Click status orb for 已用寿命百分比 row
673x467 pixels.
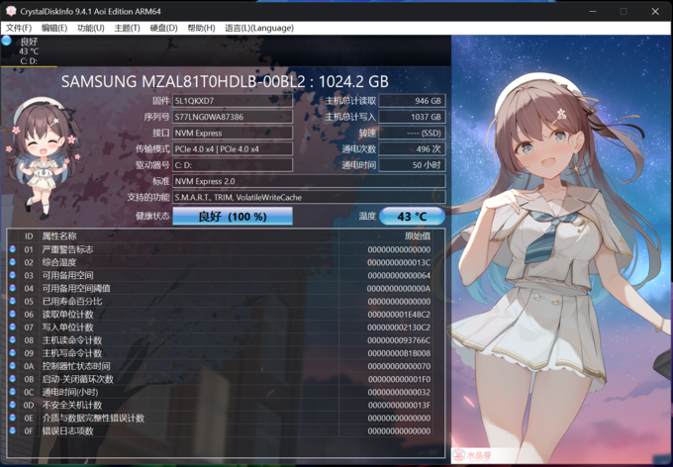pos(13,301)
